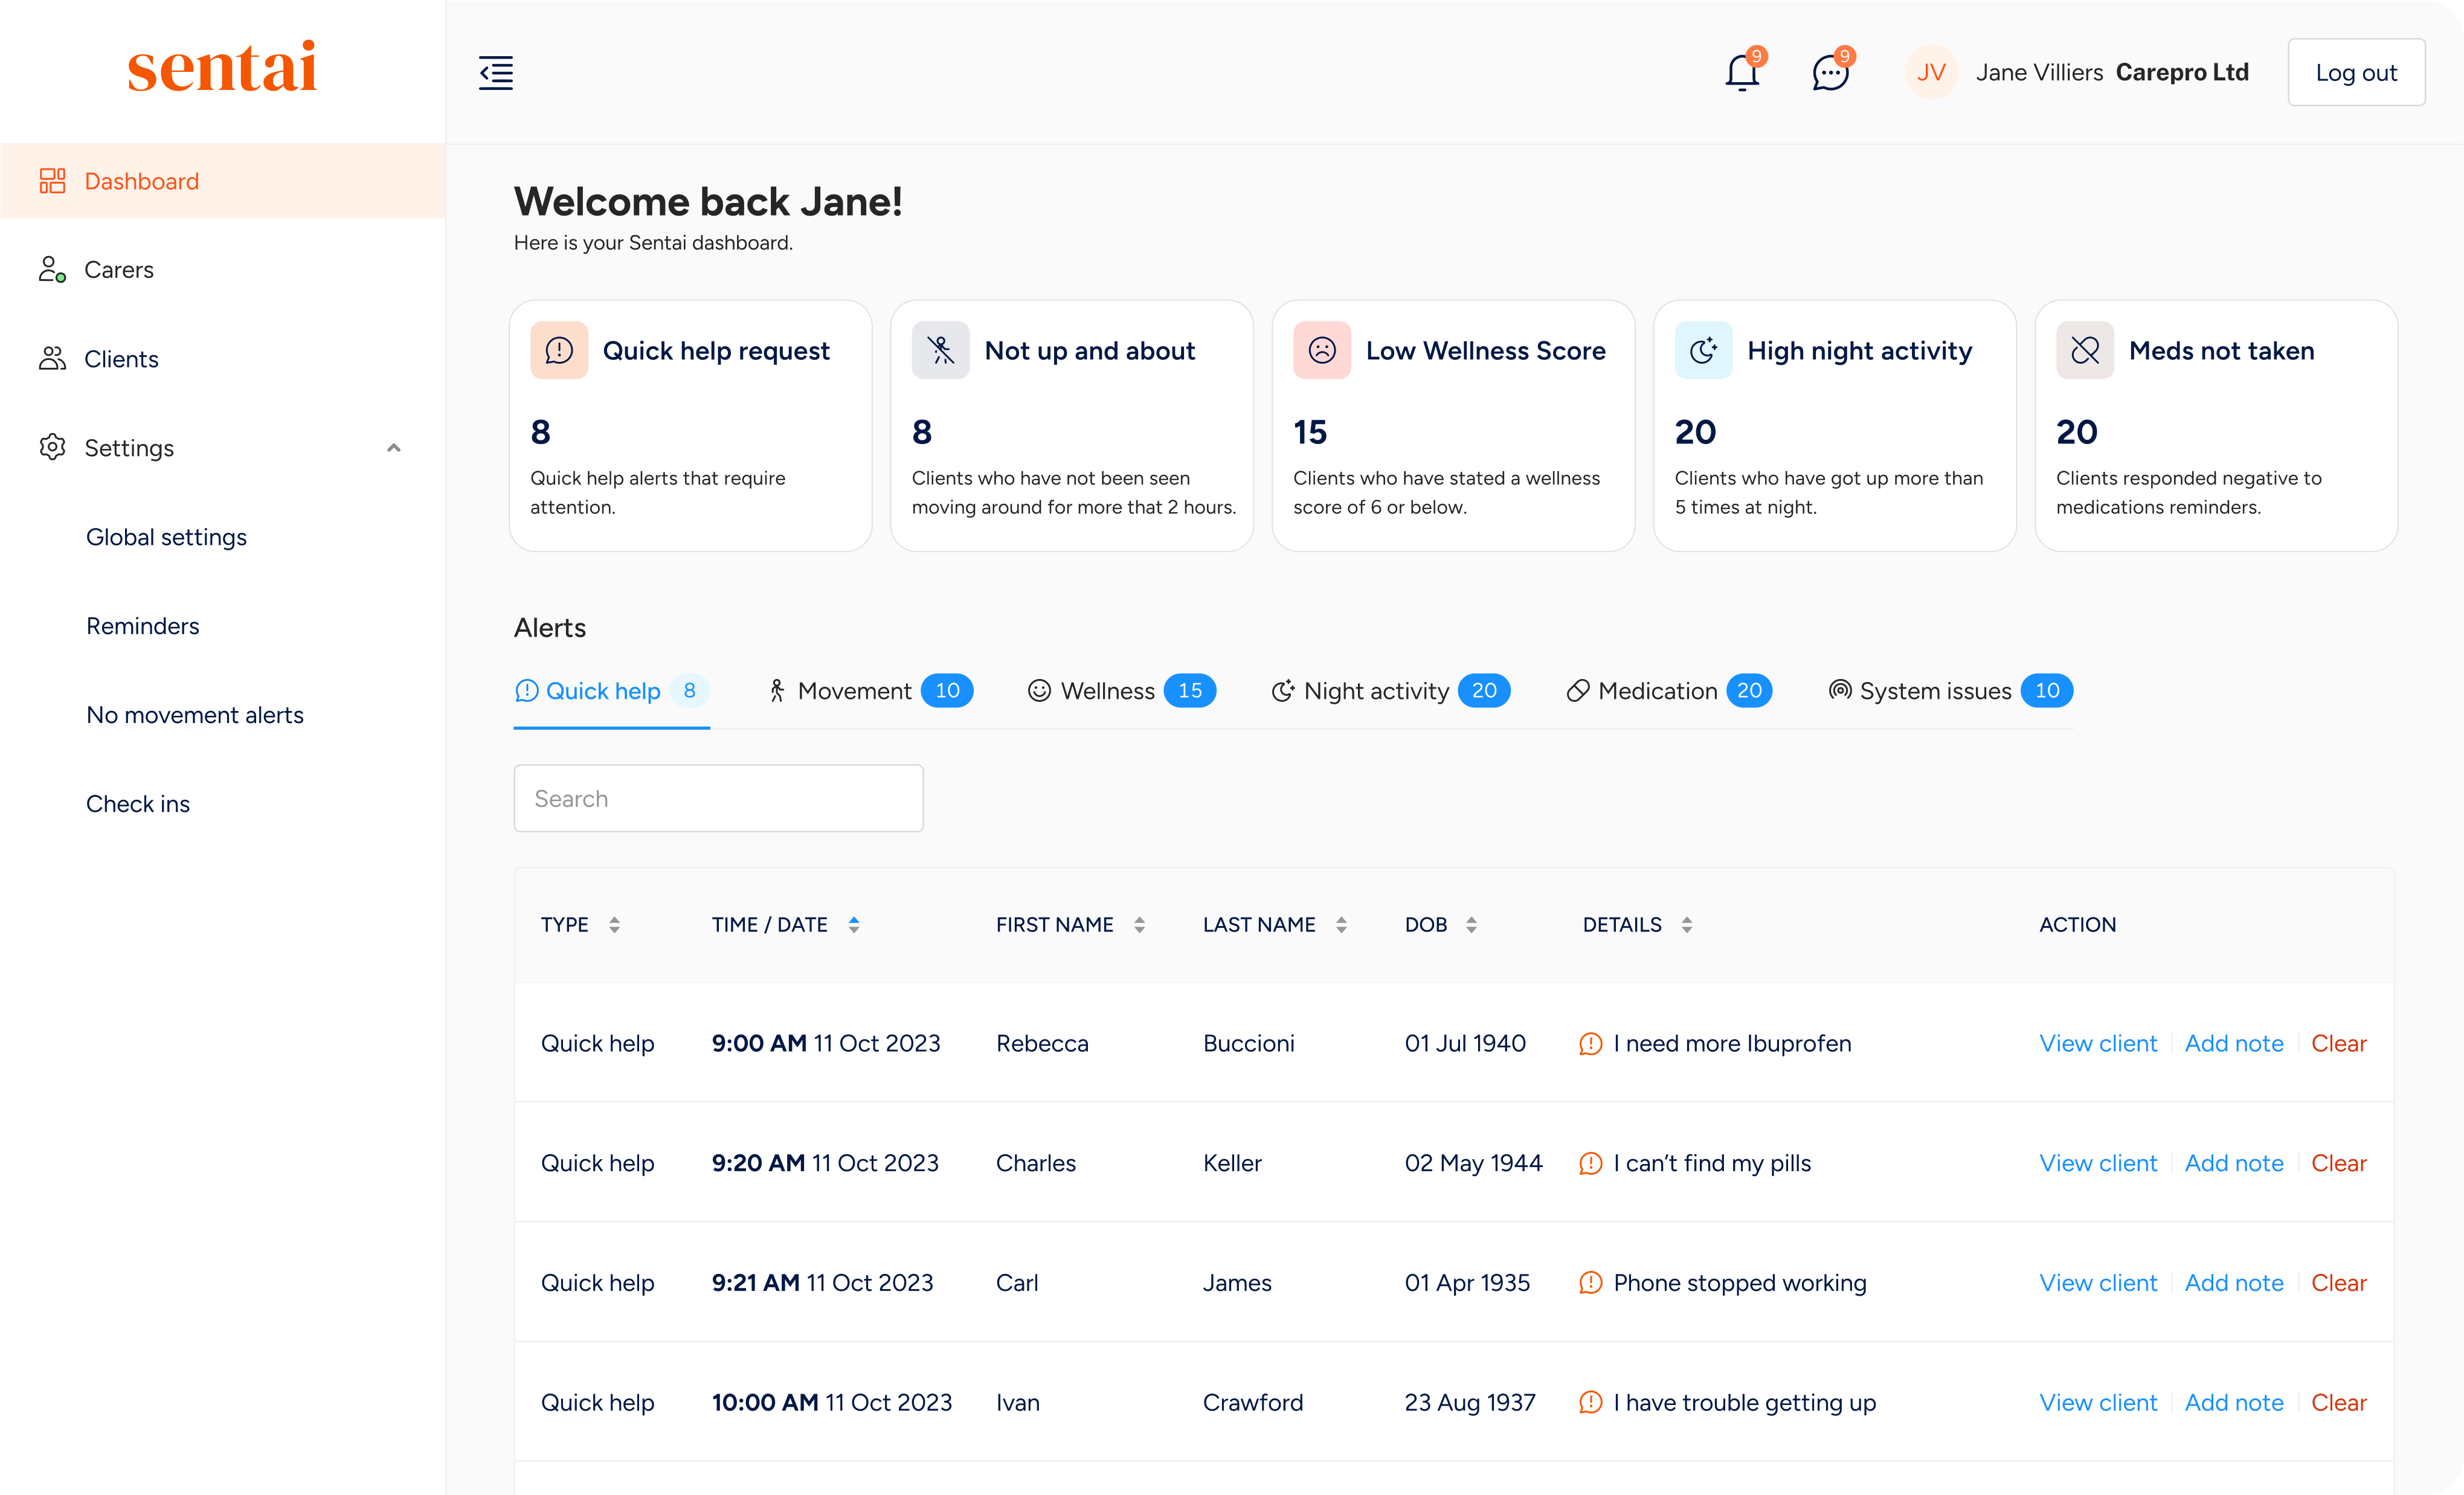Sort table by Time / Date column
2464x1495 pixels.
pyautogui.click(x=853, y=925)
